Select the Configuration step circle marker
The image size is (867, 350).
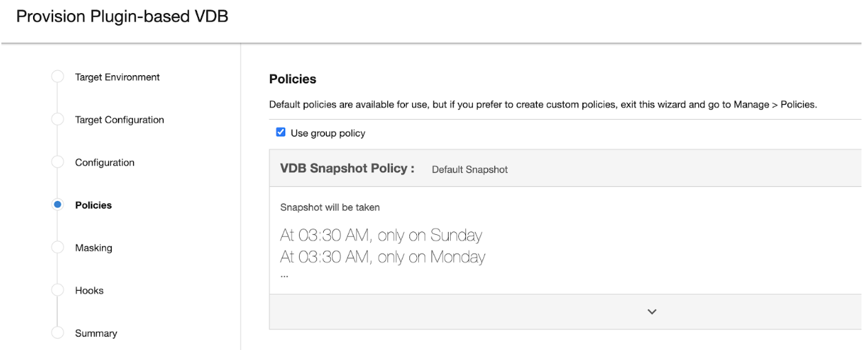click(58, 163)
